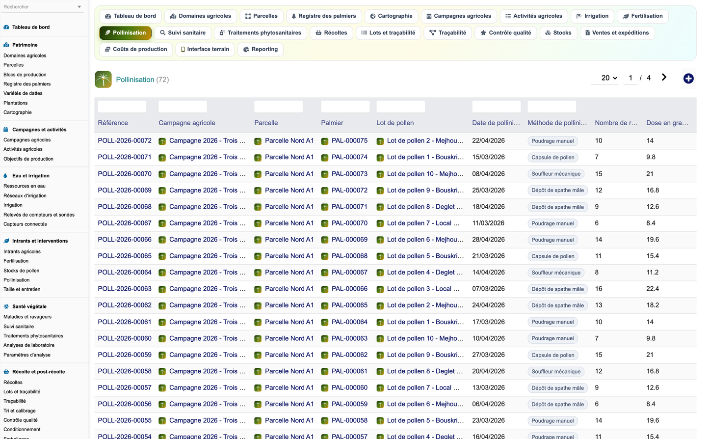Click the Récolte et post-récolte section icon

coord(6,372)
